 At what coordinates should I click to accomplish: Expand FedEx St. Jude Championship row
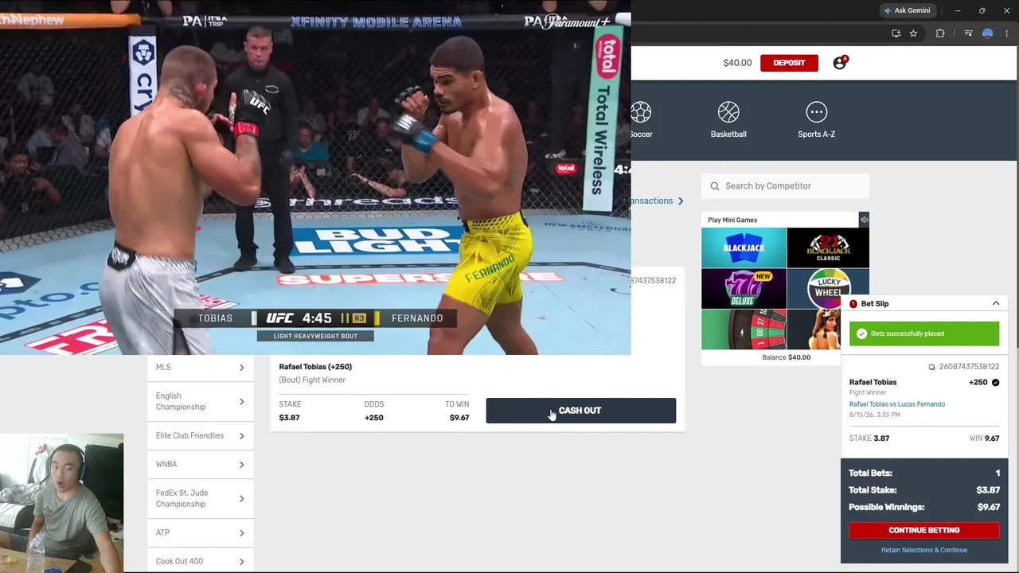(x=200, y=498)
